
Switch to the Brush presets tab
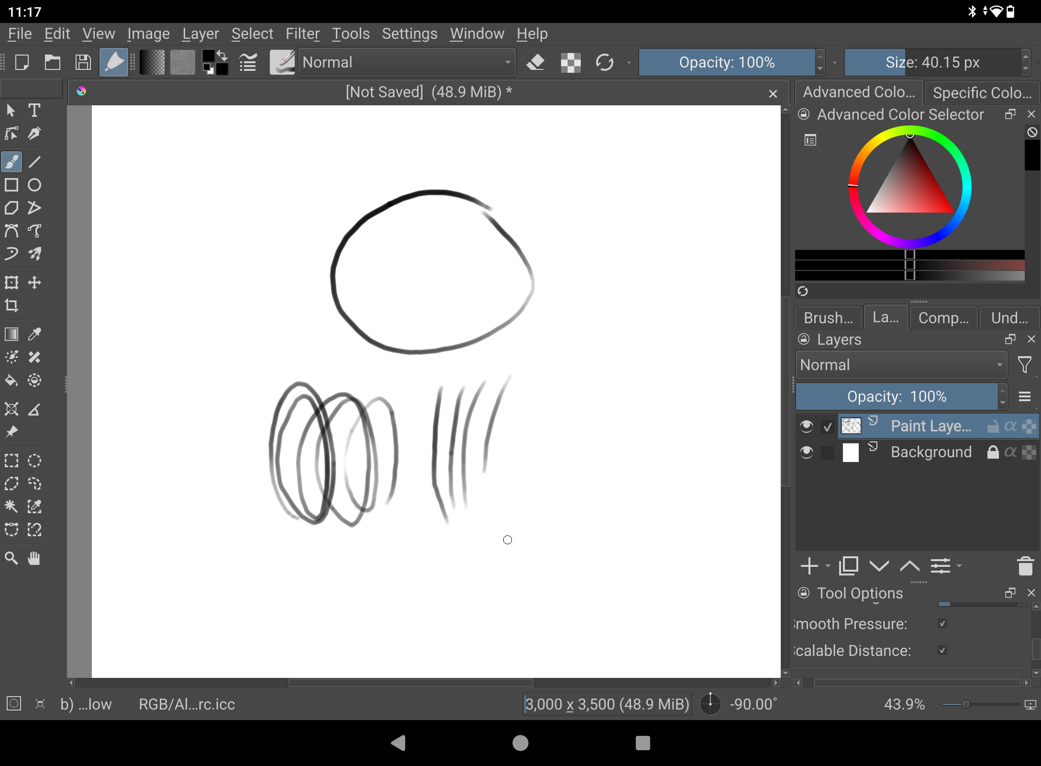coord(828,318)
